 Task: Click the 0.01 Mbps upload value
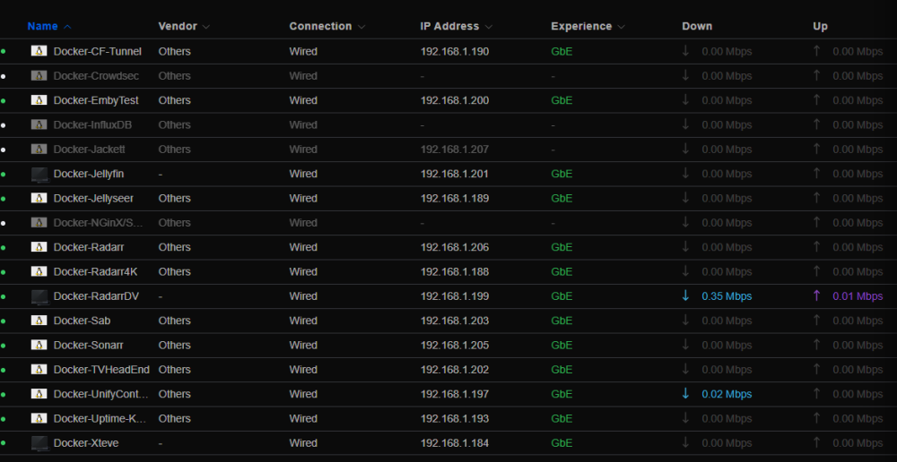point(858,296)
